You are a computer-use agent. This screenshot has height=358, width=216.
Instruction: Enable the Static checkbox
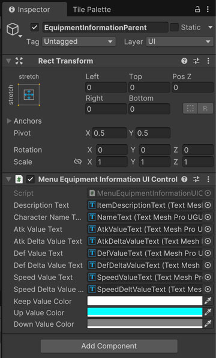point(175,28)
